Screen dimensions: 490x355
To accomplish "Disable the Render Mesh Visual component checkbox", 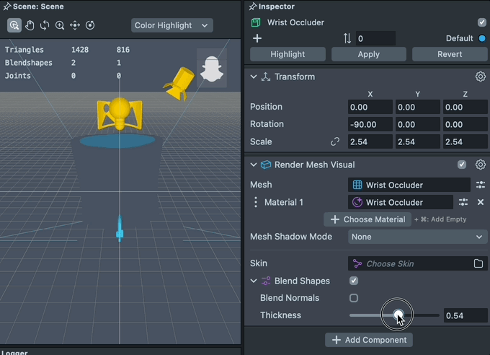I will (462, 165).
